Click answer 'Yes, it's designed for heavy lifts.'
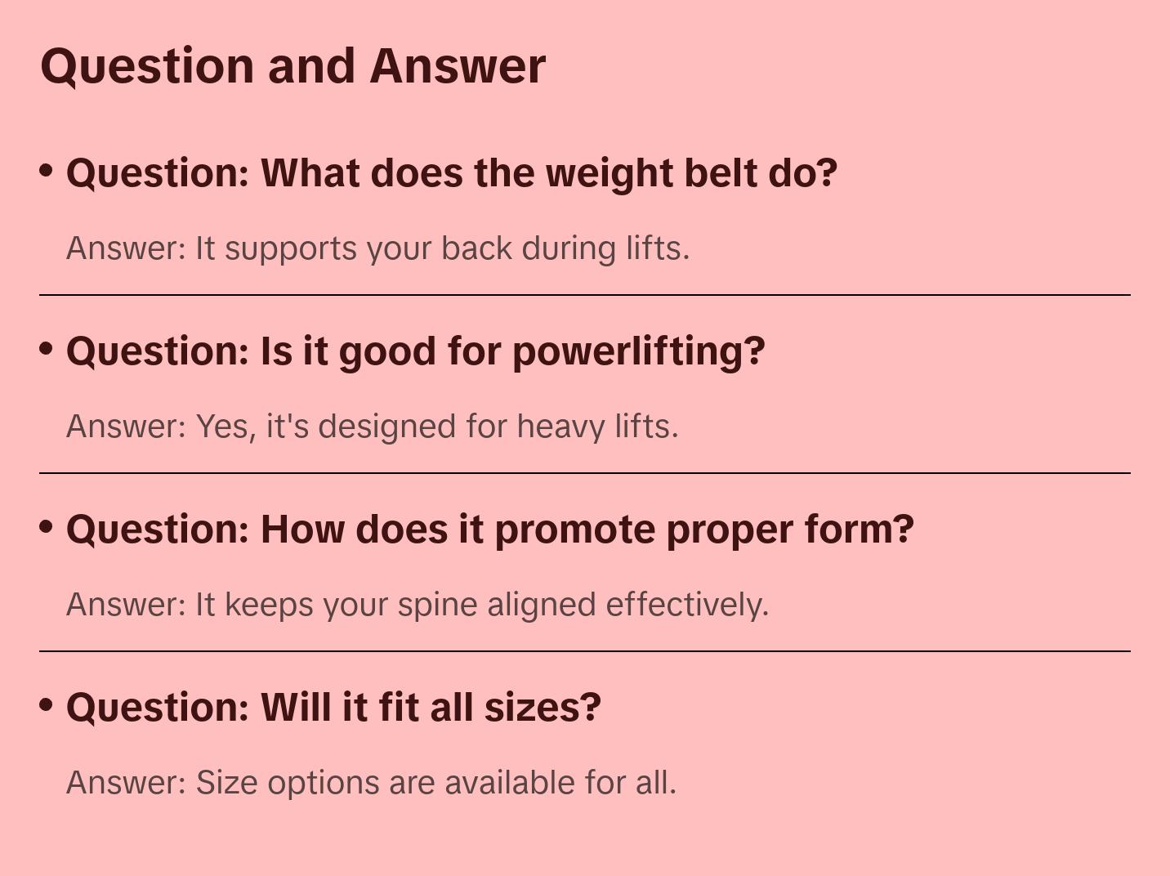1170x876 pixels. coord(373,427)
